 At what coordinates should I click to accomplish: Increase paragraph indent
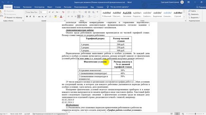coord(89,12)
